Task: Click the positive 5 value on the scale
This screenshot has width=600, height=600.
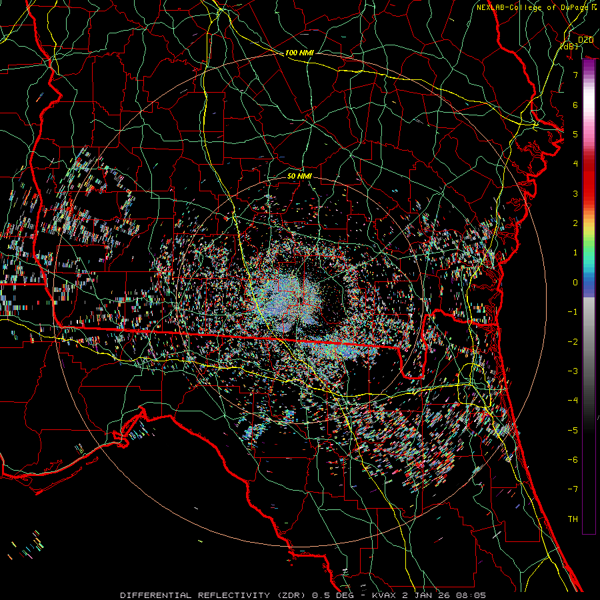Action: tap(575, 134)
